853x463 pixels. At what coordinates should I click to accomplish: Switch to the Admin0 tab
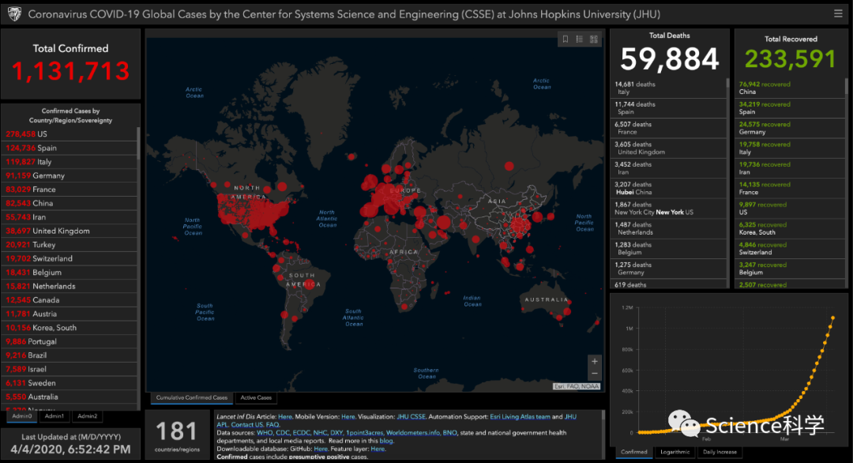click(22, 416)
